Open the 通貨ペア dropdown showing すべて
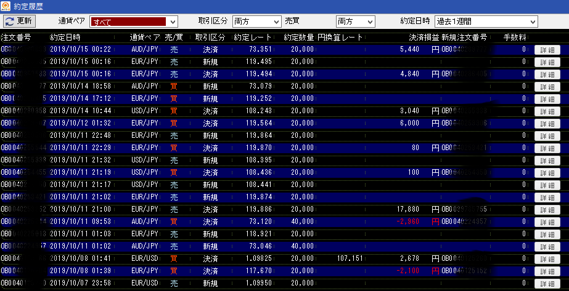Screen dimensions: 569x291 tap(134, 22)
